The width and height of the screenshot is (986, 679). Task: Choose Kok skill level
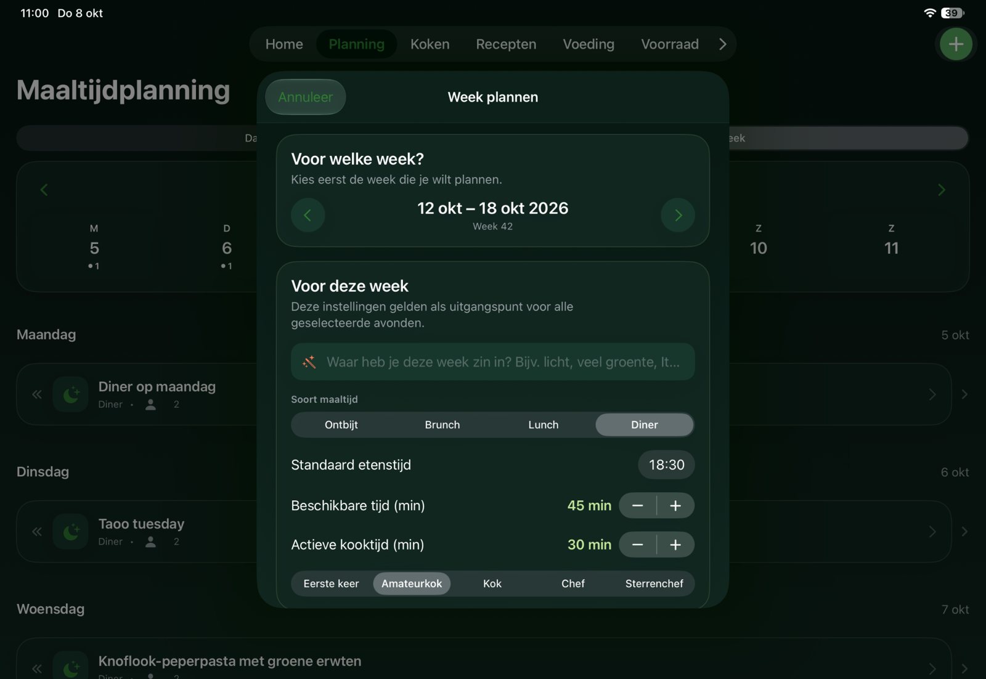click(492, 583)
